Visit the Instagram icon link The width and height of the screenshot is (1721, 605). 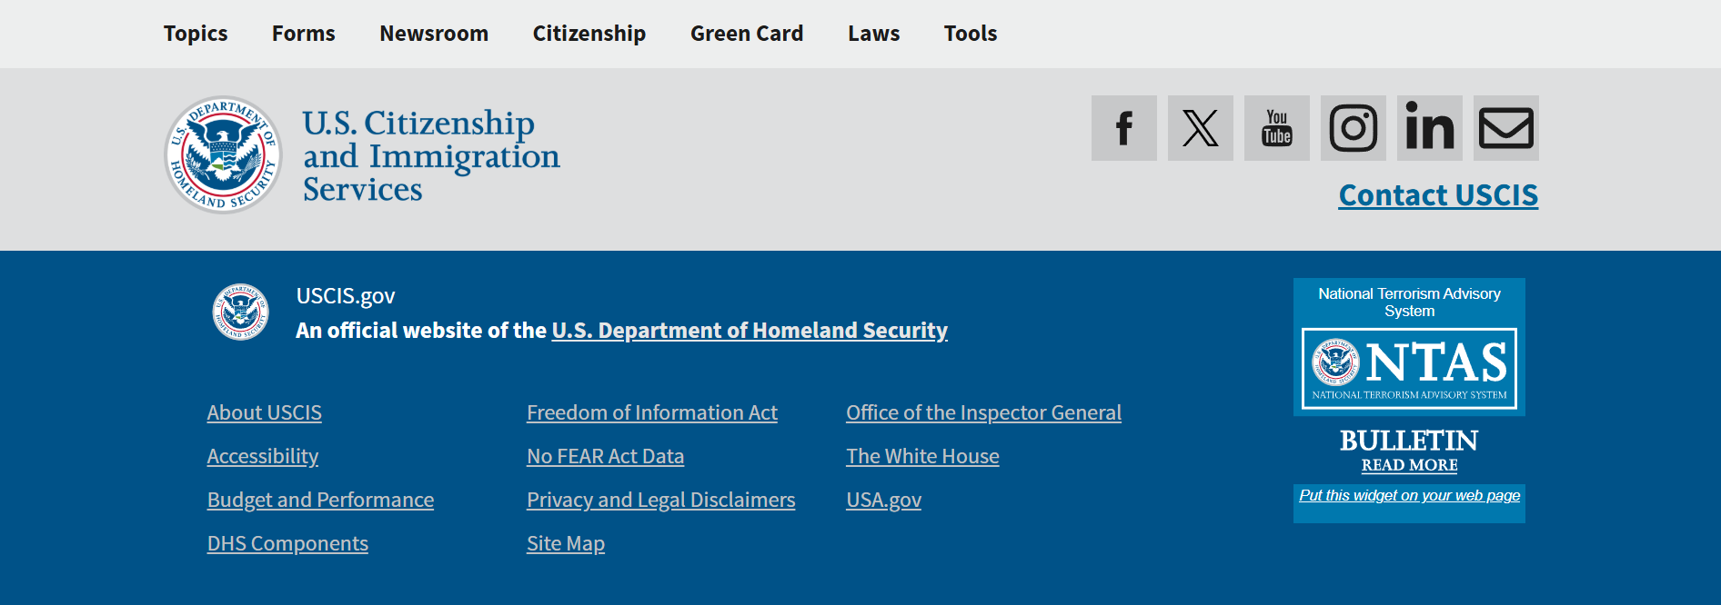click(x=1353, y=128)
